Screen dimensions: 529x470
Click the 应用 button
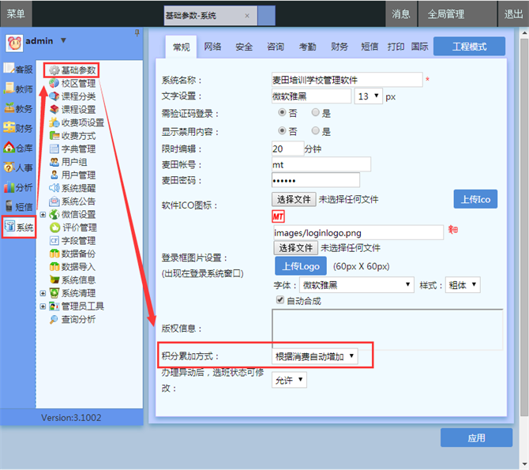tap(476, 438)
